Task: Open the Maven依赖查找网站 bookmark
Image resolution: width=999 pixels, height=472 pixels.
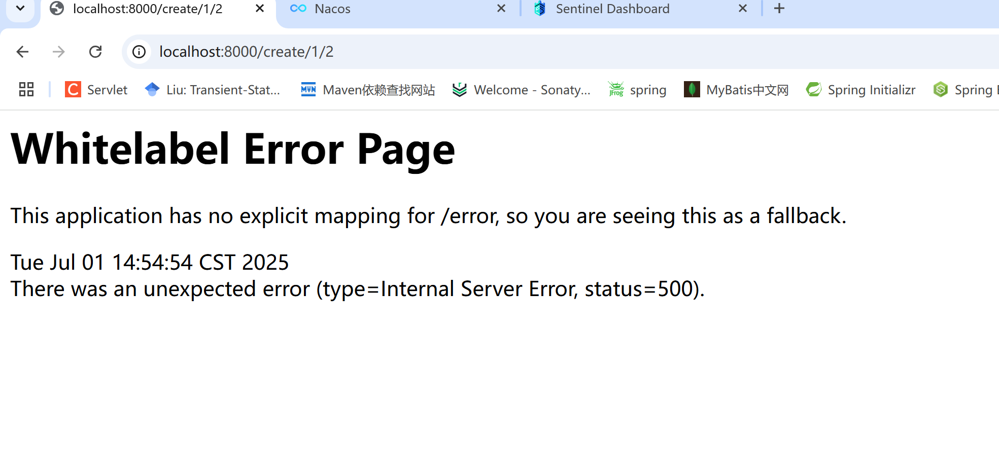Action: [368, 90]
